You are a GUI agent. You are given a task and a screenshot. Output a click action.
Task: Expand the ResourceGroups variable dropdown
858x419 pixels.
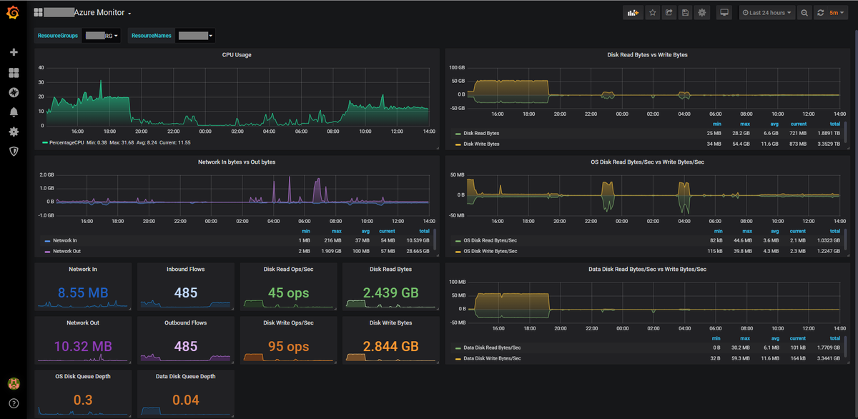pos(101,35)
